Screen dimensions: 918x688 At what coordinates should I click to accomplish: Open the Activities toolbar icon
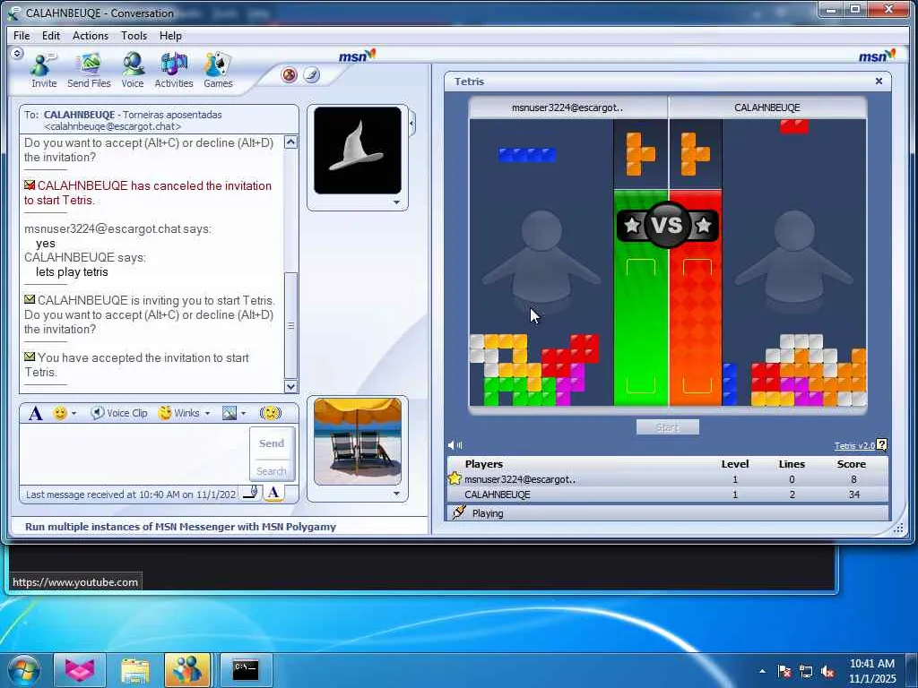click(x=174, y=70)
